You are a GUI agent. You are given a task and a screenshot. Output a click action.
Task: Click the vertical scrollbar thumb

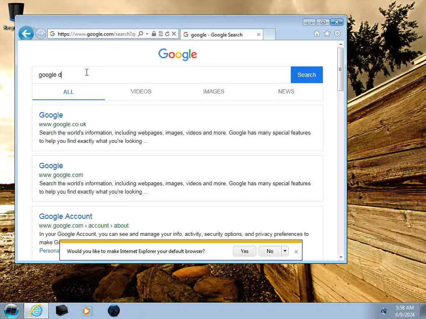click(x=340, y=69)
